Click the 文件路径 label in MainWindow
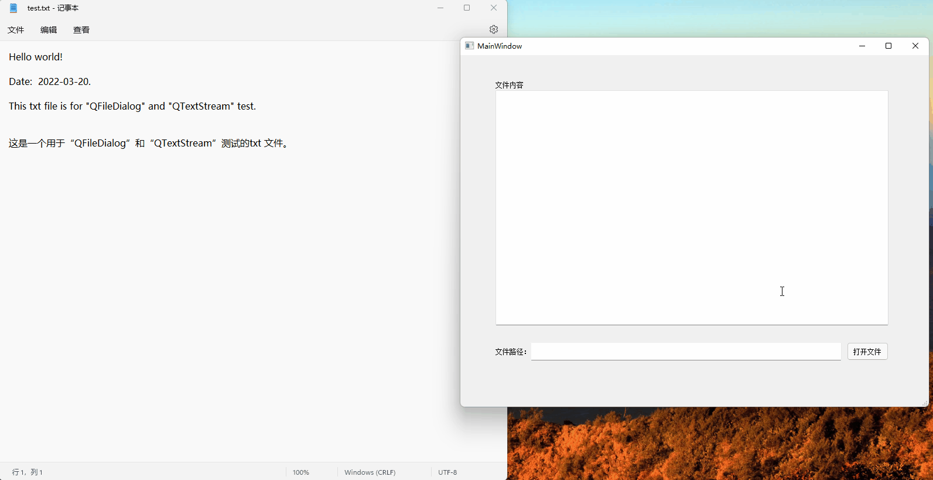This screenshot has width=933, height=480. pos(511,352)
